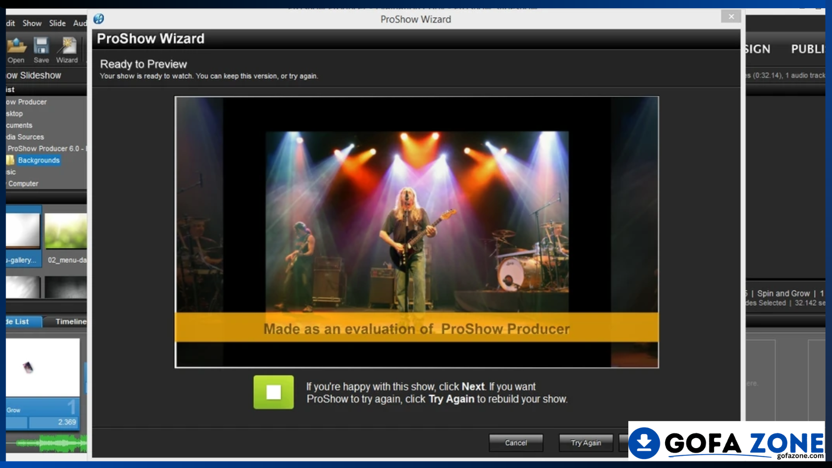Select slide 1 thumbnail in the slide list
This screenshot has width=832, height=468.
(42, 367)
